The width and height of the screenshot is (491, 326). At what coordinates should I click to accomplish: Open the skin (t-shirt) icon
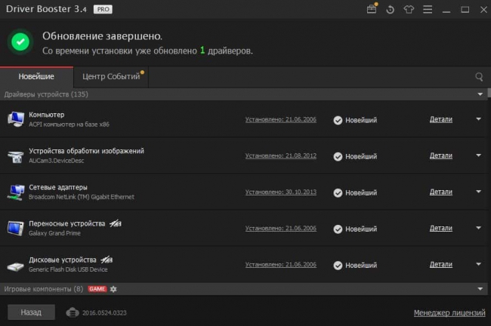409,10
